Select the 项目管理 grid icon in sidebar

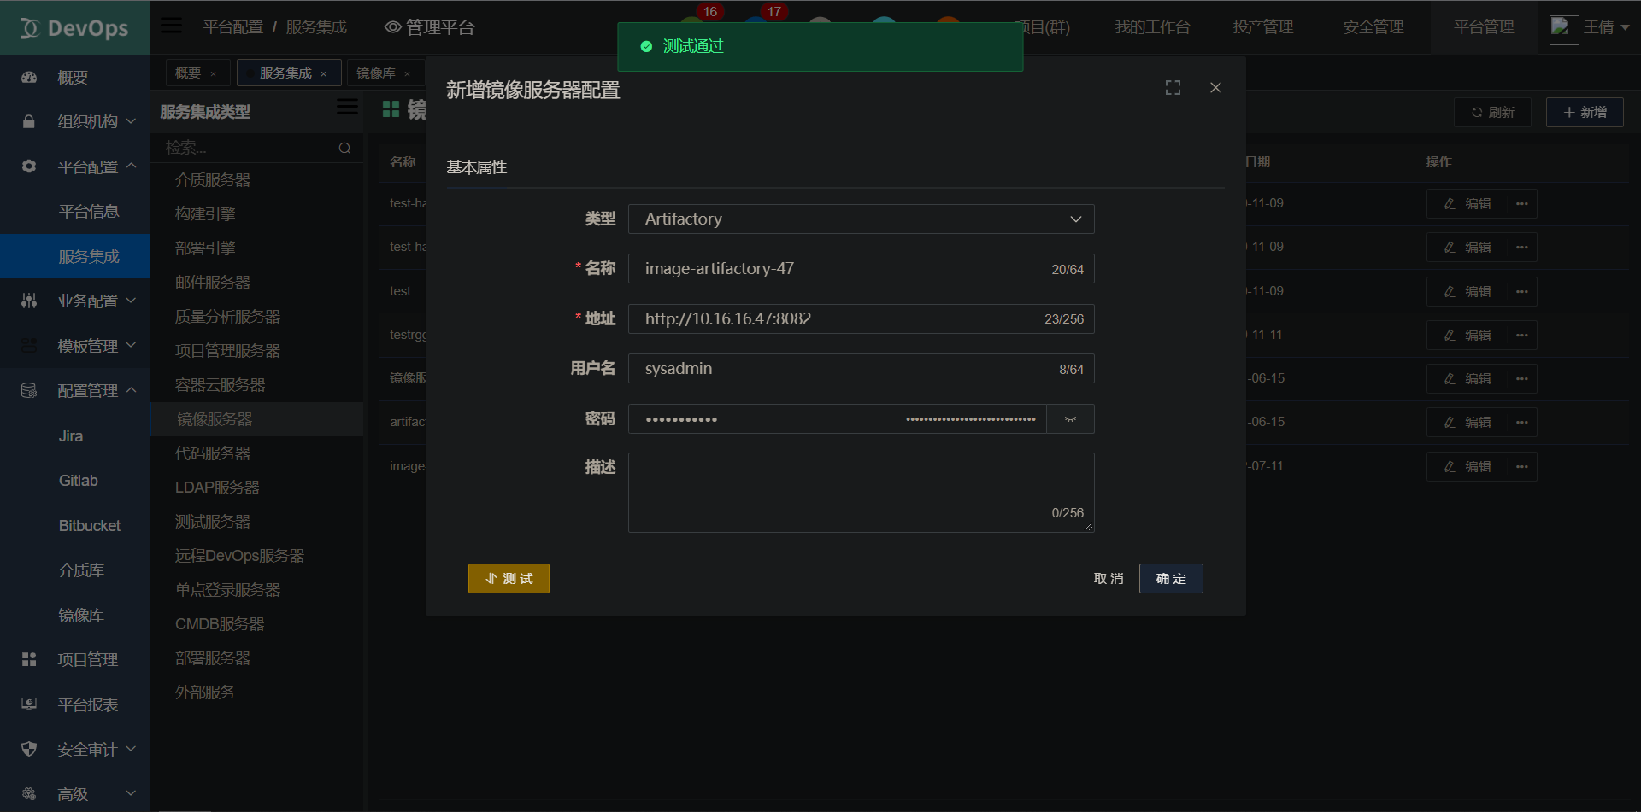(29, 658)
